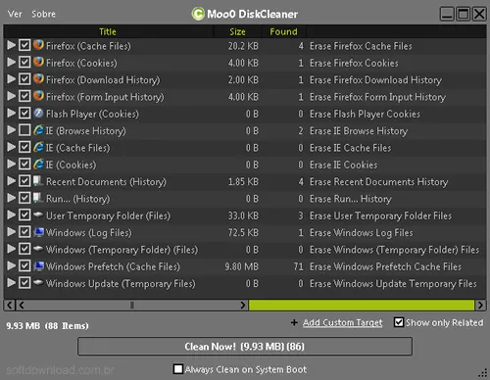490x380 pixels.
Task: Uncheck the Firefox (Cookies) checkbox
Action: click(24, 62)
